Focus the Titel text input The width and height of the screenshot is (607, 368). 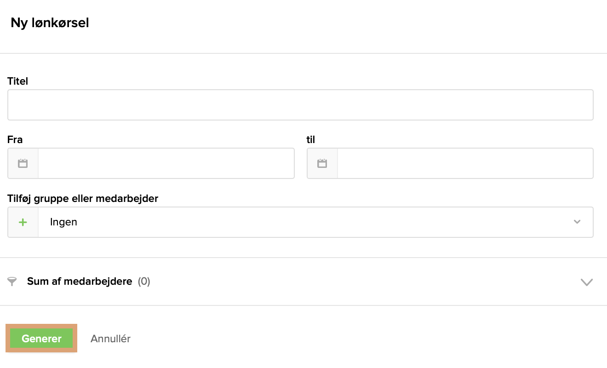point(300,105)
